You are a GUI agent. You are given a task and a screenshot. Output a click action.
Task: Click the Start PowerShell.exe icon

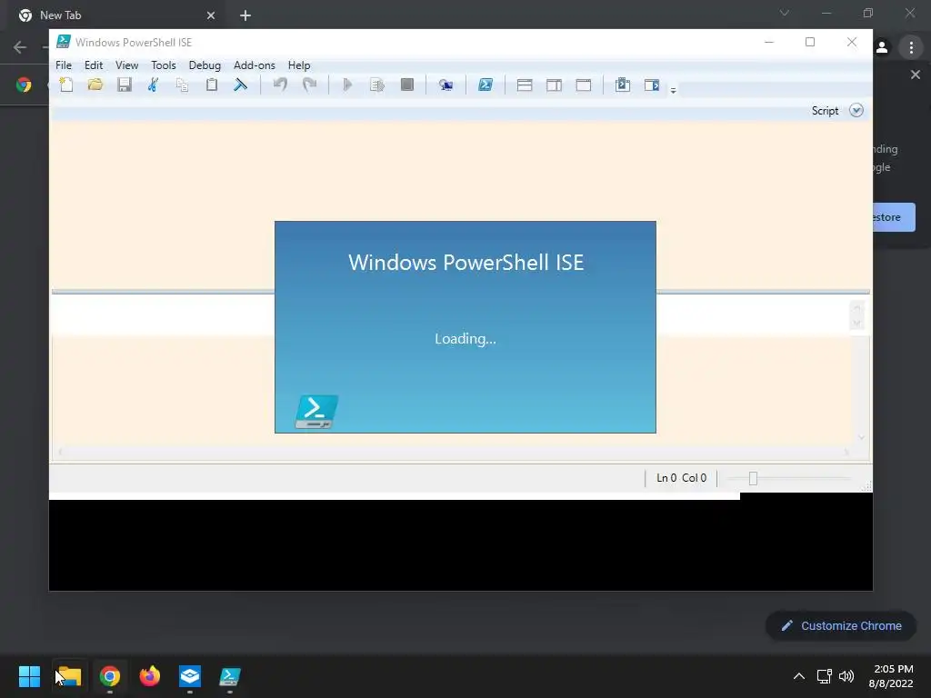pos(486,85)
